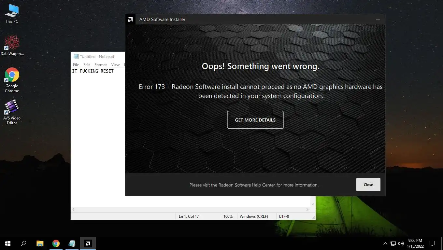Image resolution: width=443 pixels, height=250 pixels.
Task: Open This PC desktop icon
Action: (x=12, y=14)
